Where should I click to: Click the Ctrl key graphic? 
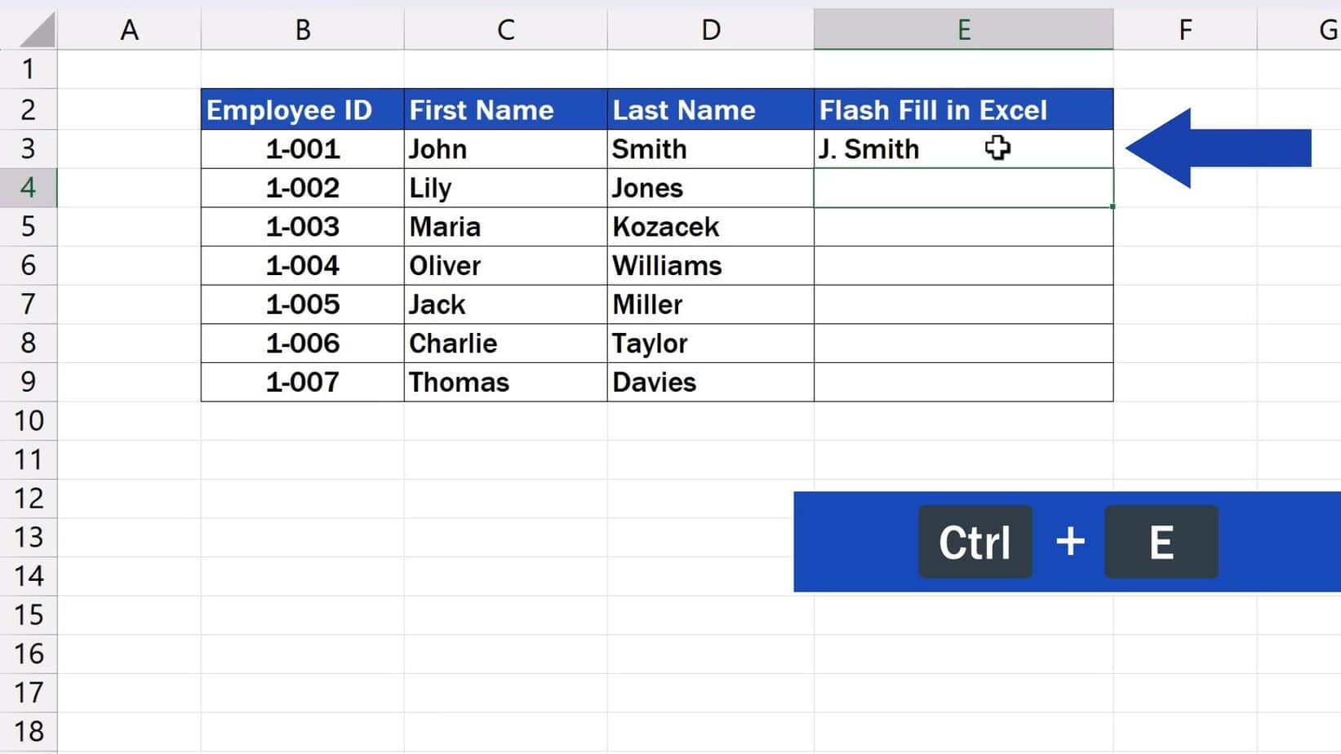975,542
